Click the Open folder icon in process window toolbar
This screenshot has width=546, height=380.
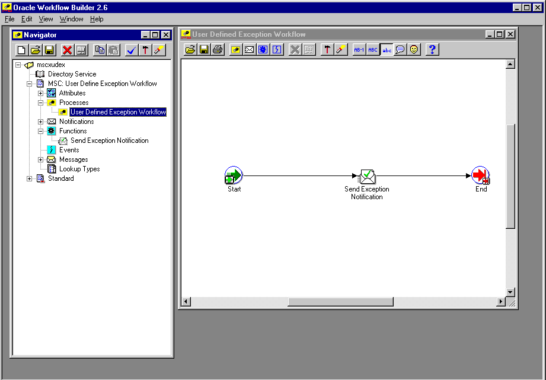tap(190, 49)
